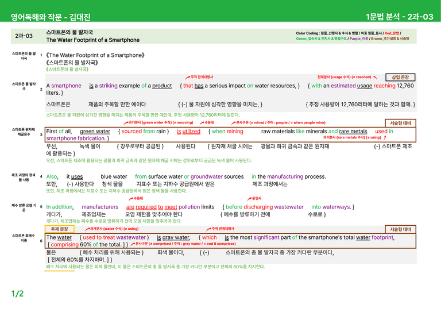Click the title The Water Footprint of a Smartphone
Viewport: 441px width, 312px height.
(93, 40)
